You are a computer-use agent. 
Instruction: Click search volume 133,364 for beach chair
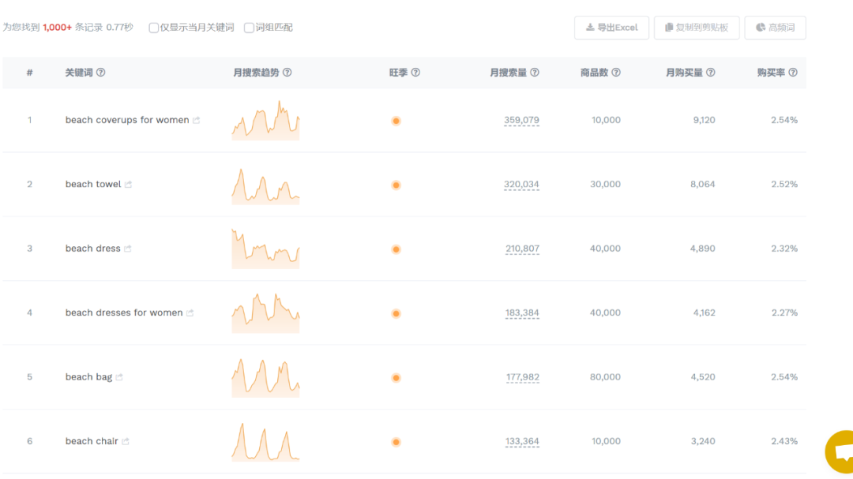click(x=522, y=442)
